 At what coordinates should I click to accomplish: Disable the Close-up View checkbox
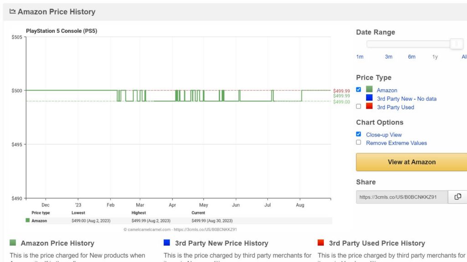(358, 134)
